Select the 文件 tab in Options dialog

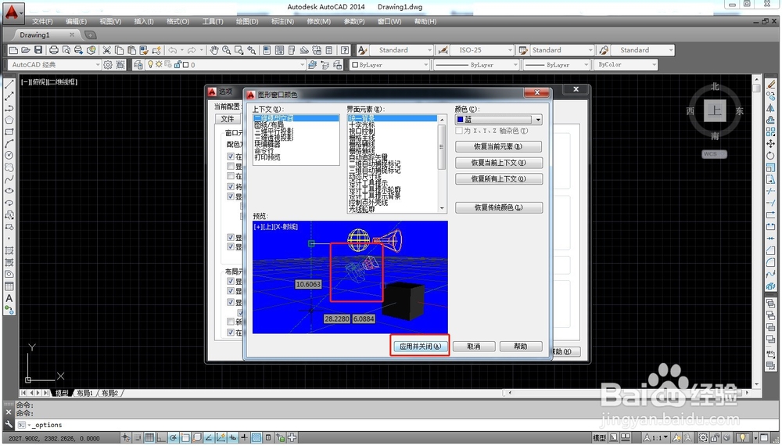tap(228, 119)
